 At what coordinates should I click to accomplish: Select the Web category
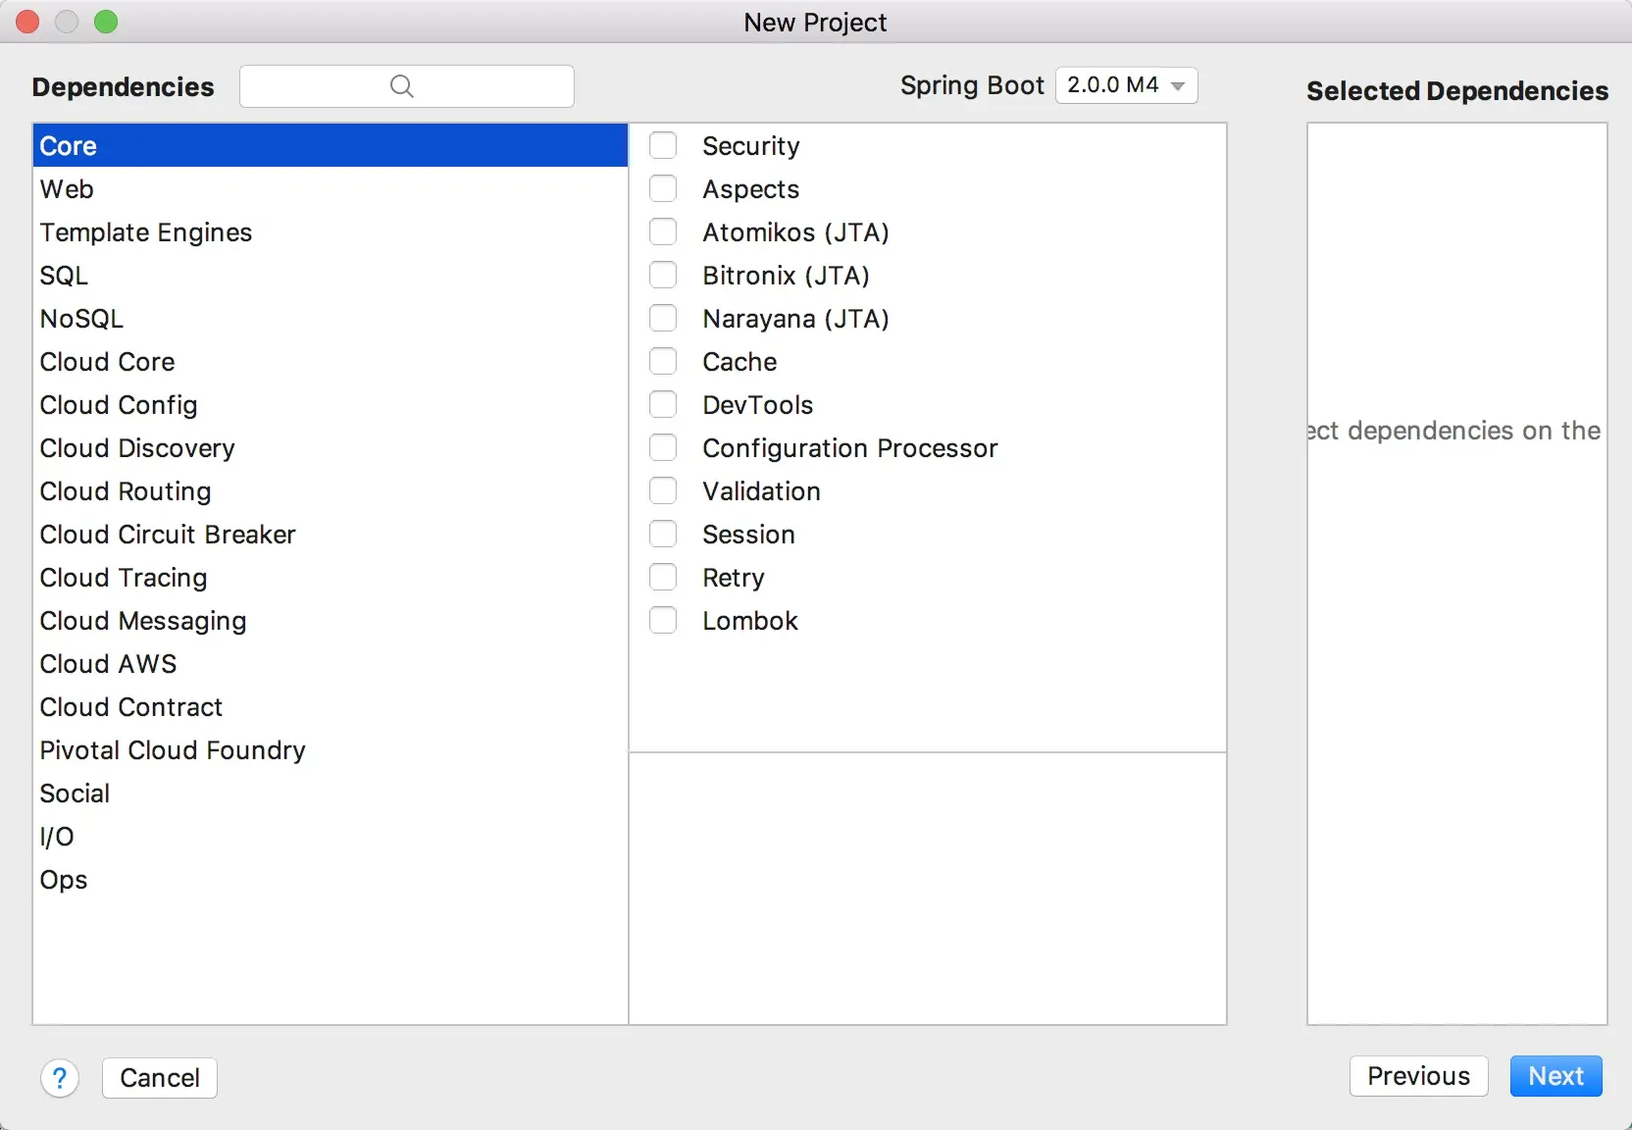(330, 189)
